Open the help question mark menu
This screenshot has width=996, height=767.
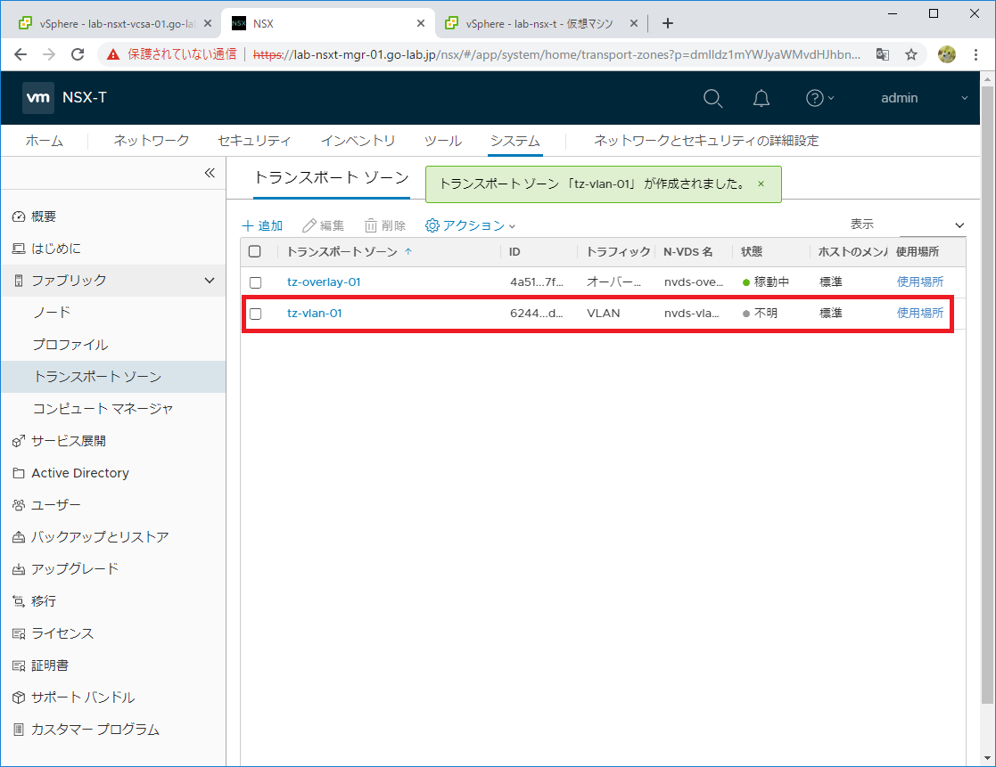(819, 98)
